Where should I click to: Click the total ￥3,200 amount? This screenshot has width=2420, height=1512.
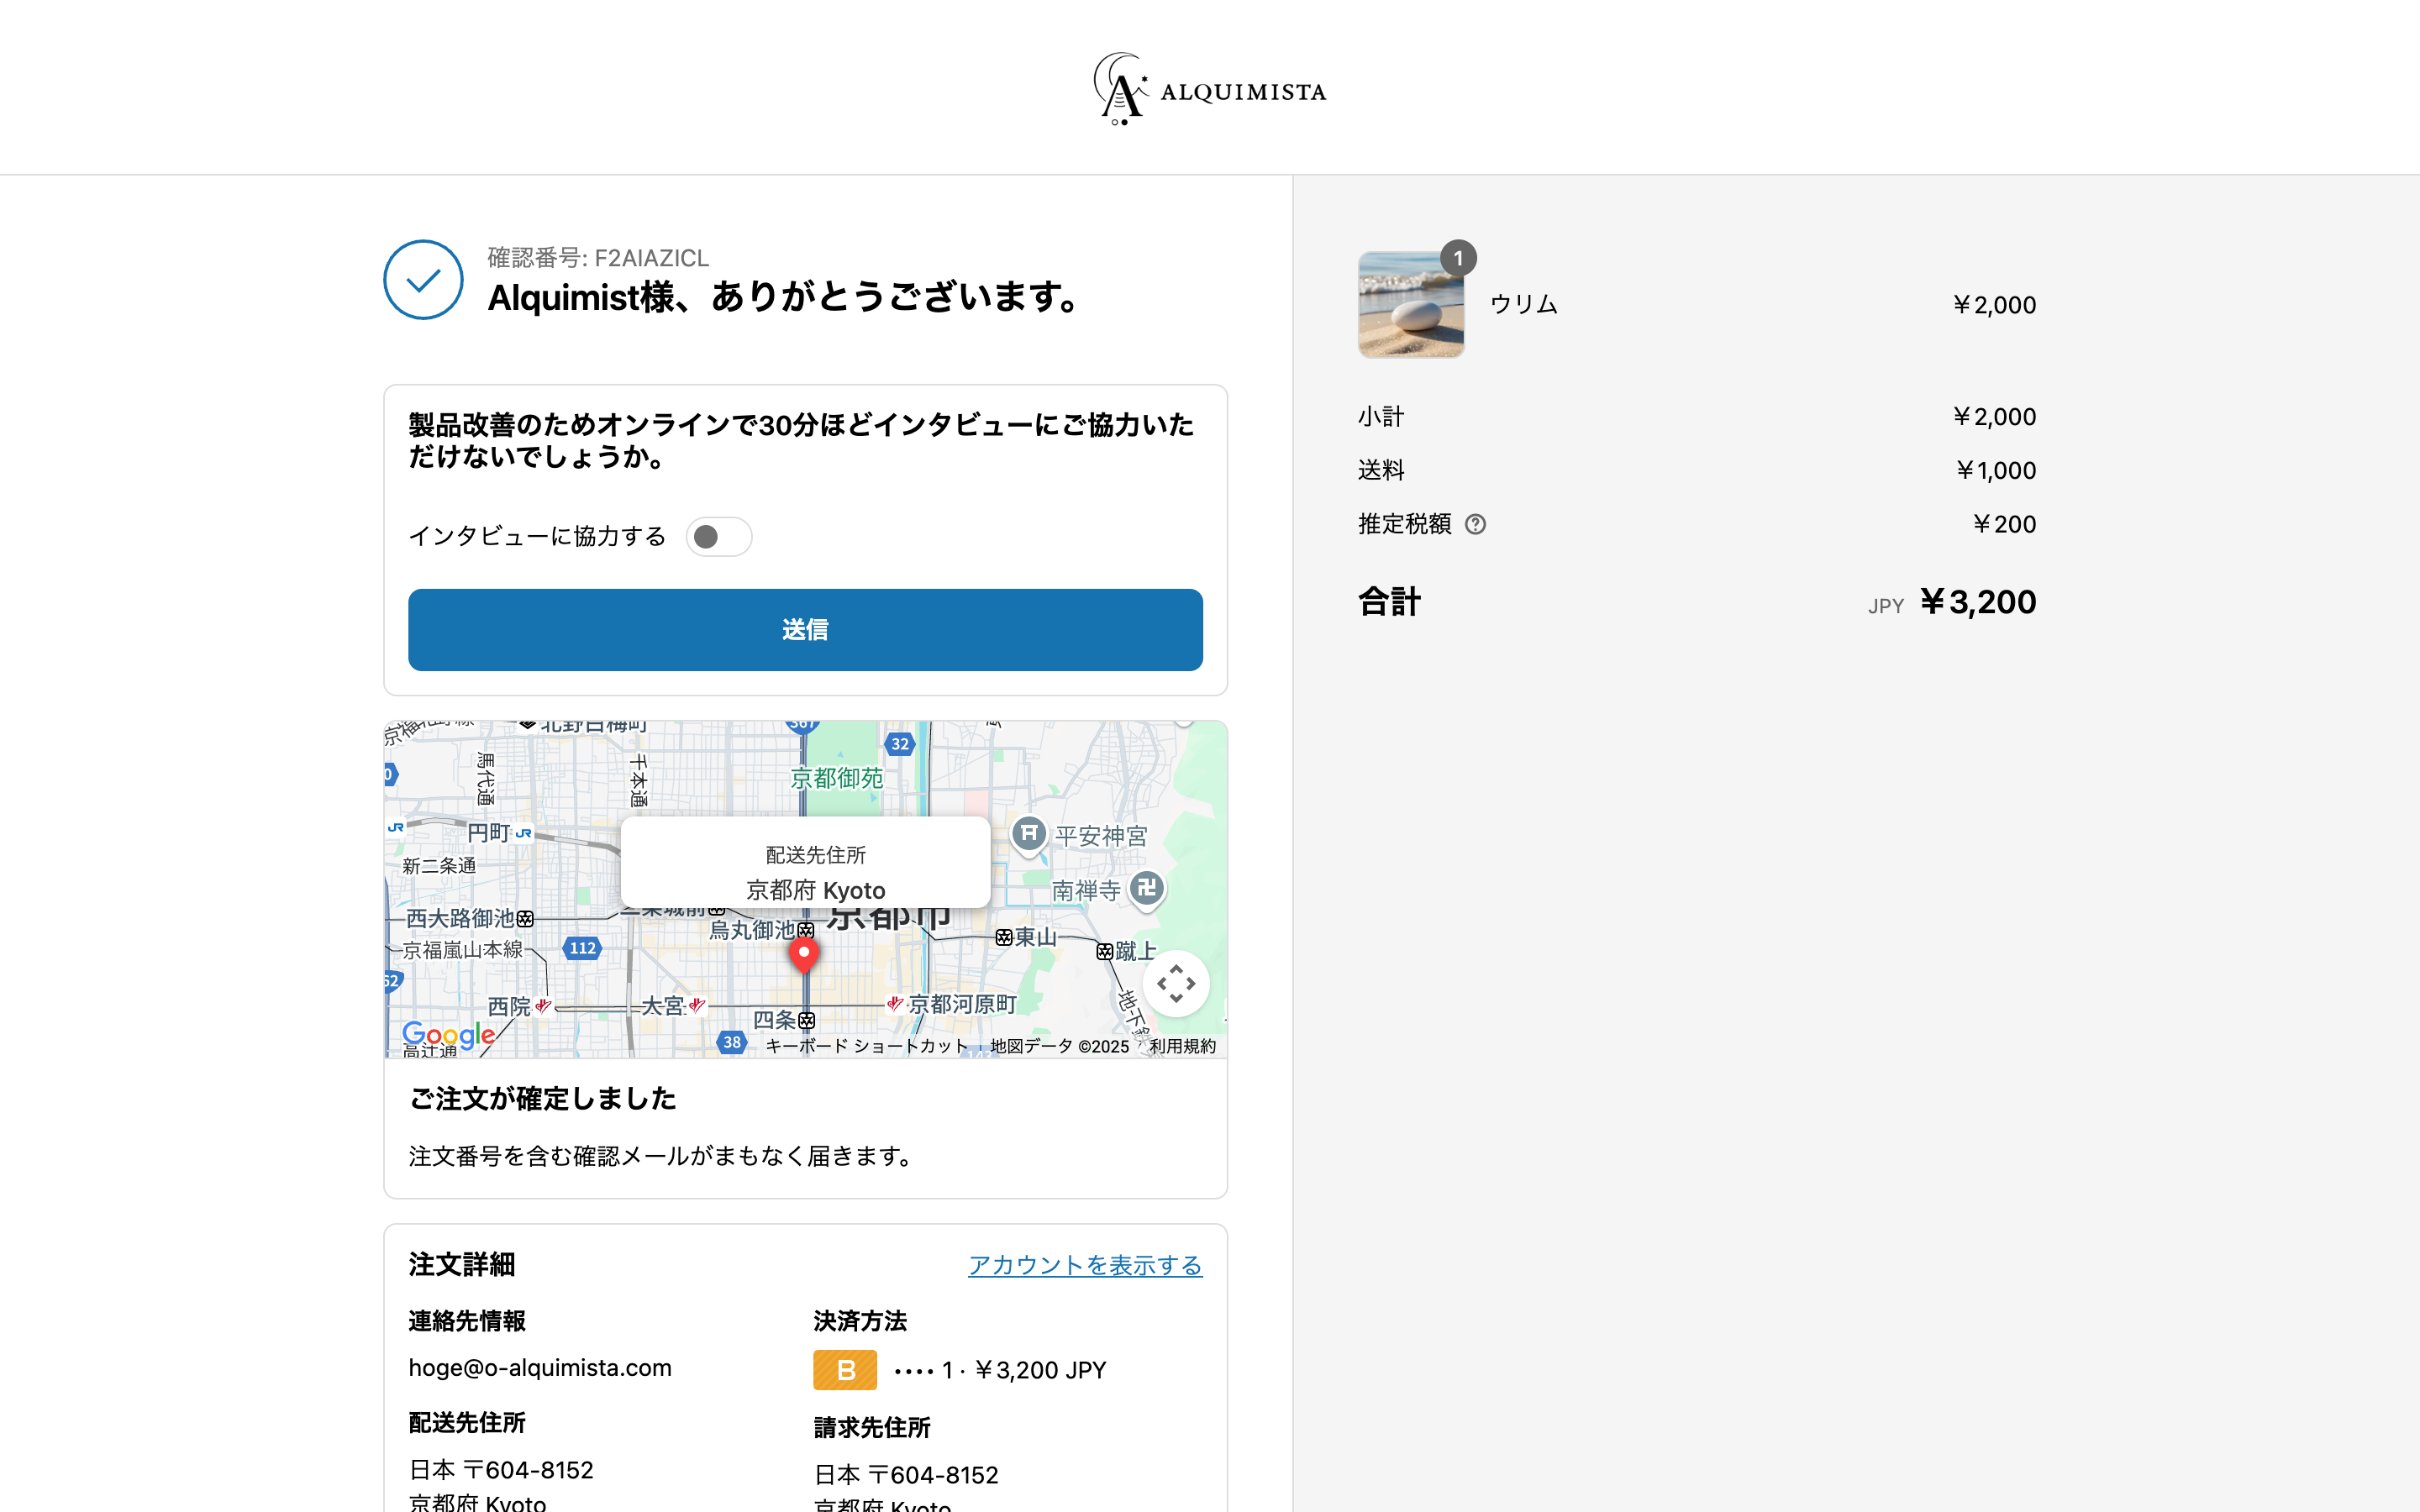[1977, 602]
